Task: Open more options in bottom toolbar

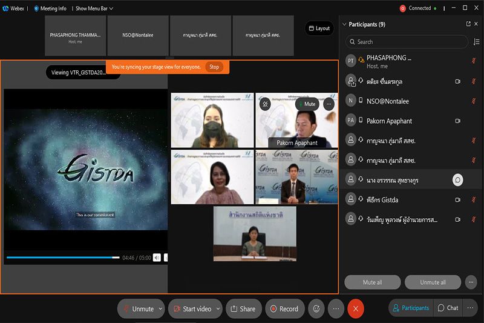Action: (336, 308)
